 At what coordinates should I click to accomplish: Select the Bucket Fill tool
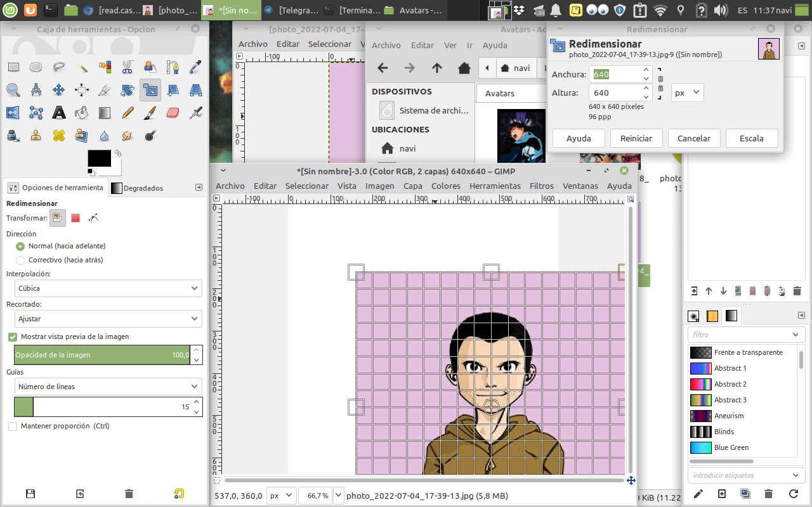point(82,113)
